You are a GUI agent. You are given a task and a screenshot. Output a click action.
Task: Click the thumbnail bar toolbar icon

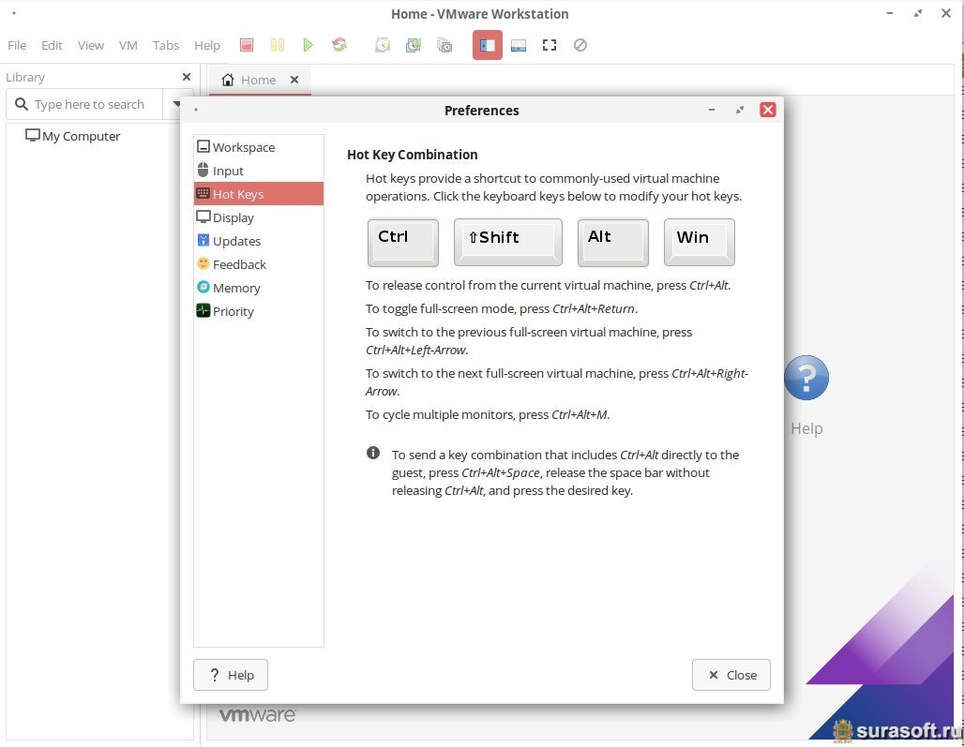coord(519,45)
